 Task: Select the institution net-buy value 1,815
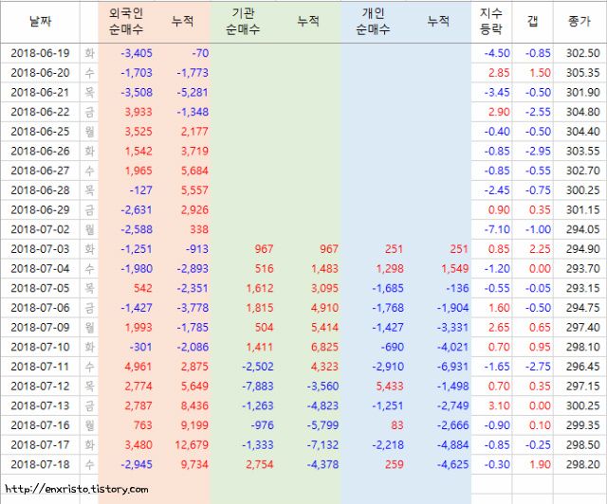tap(260, 308)
